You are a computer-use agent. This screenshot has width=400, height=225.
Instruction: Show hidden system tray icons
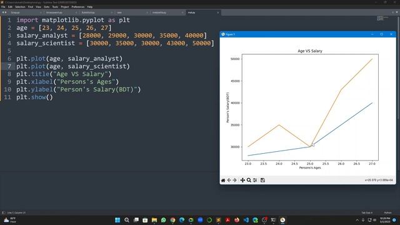click(x=357, y=220)
